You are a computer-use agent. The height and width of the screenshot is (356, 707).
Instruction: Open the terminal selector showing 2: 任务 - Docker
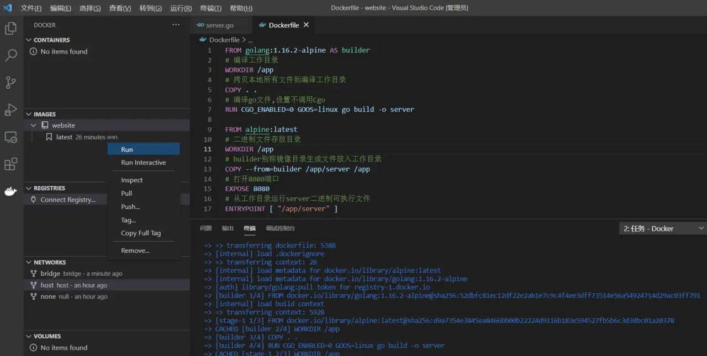pyautogui.click(x=661, y=228)
